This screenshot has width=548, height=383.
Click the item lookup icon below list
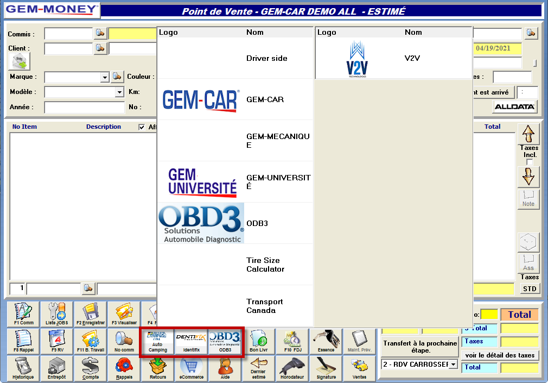[88, 288]
